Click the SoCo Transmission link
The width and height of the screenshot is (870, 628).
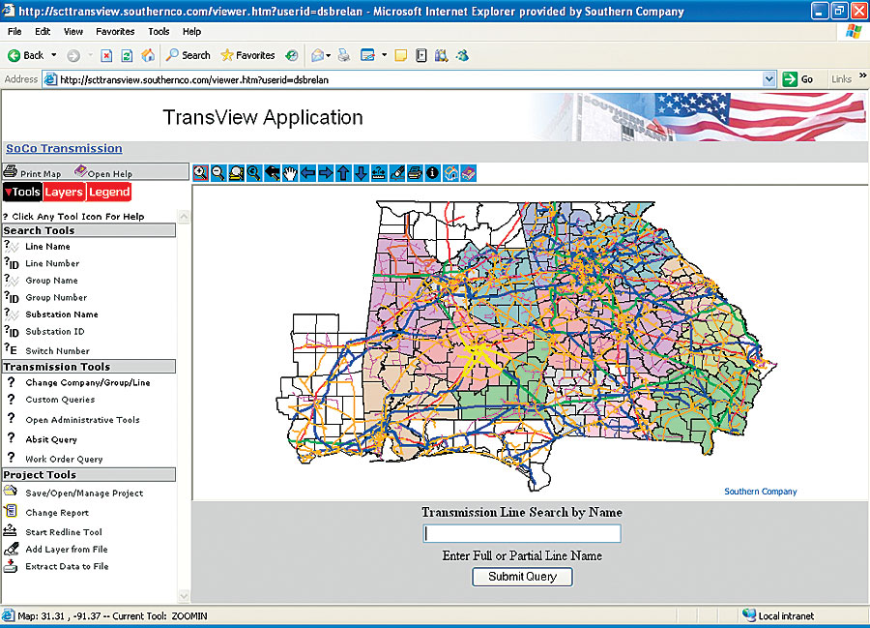click(x=65, y=148)
